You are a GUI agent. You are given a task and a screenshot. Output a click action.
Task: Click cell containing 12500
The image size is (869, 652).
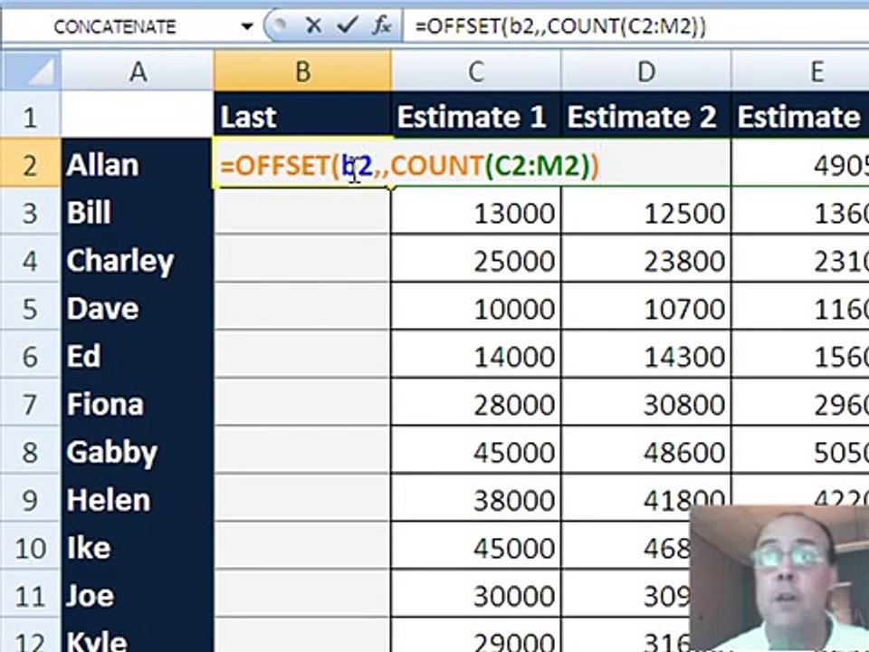point(646,212)
